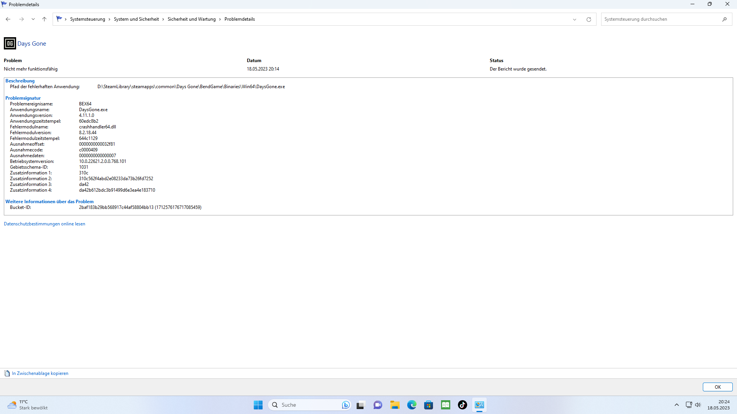
Task: Refresh the Problemdetails page
Action: click(x=588, y=20)
